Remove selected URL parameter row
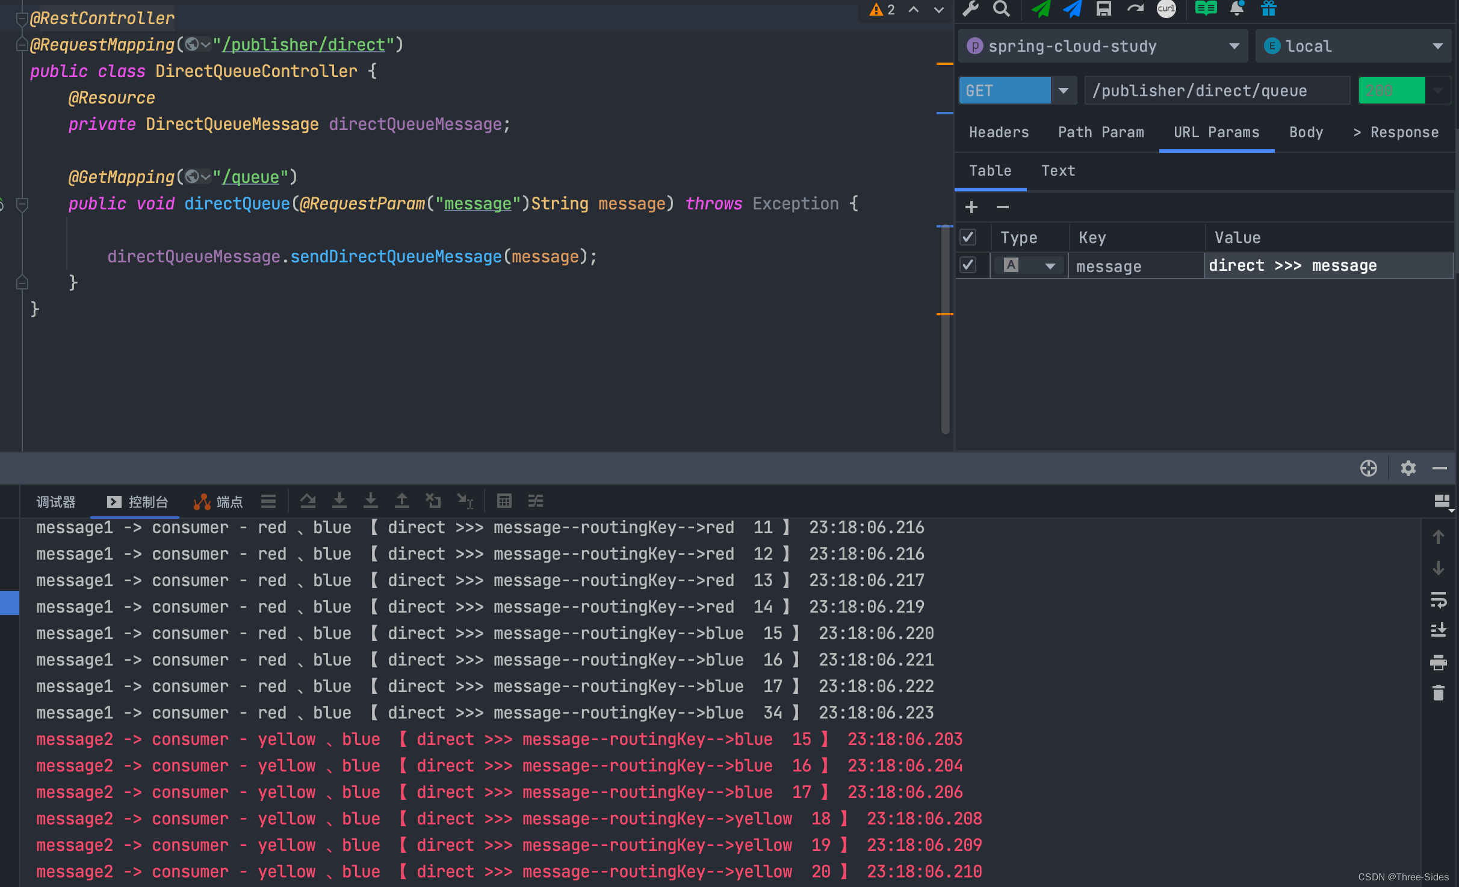Image resolution: width=1459 pixels, height=887 pixels. (1002, 208)
